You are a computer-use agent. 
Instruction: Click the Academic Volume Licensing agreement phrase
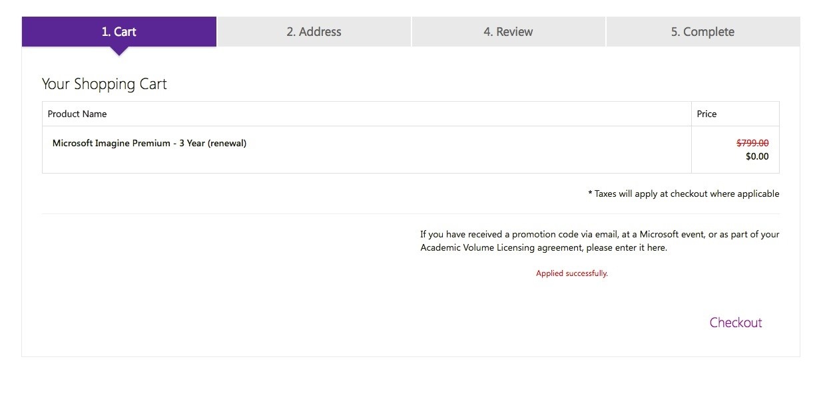(x=502, y=248)
